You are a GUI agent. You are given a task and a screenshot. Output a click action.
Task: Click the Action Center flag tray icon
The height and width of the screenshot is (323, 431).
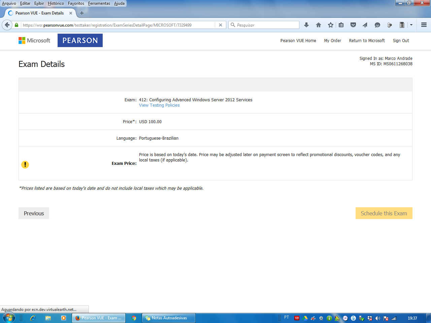[386, 318]
